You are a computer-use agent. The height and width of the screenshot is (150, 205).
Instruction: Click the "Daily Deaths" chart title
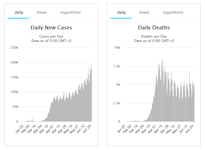pyautogui.click(x=154, y=28)
